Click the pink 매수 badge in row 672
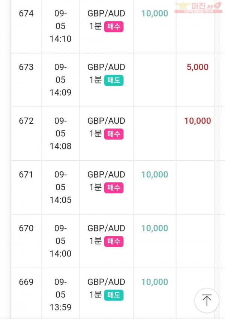 coord(114,134)
